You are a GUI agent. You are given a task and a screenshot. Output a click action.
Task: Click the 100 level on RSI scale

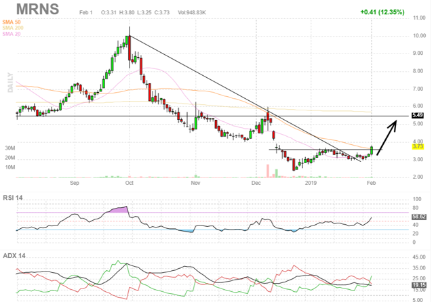pos(417,199)
